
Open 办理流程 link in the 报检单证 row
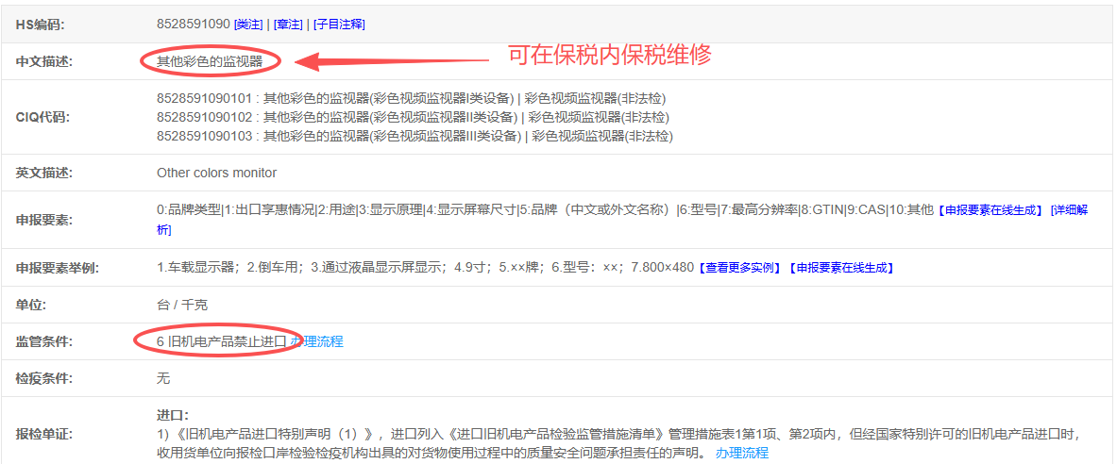tap(742, 453)
